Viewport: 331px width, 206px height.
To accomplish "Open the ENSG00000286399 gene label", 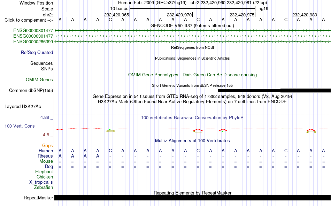I will (x=33, y=41).
